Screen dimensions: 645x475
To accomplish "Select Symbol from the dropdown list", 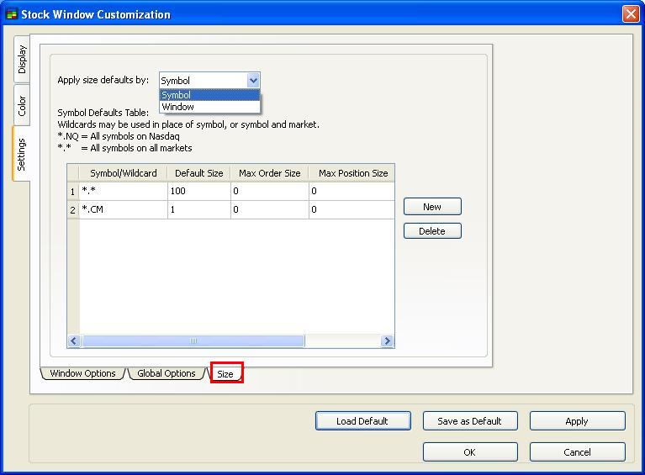I will coord(209,95).
